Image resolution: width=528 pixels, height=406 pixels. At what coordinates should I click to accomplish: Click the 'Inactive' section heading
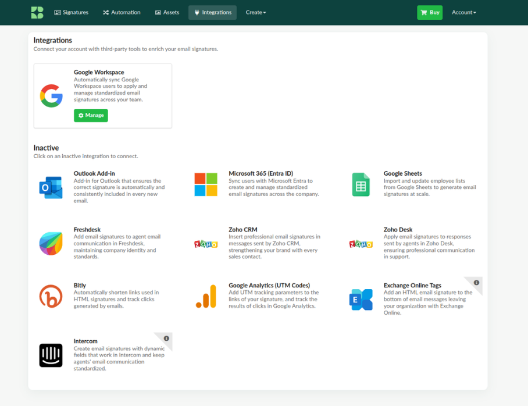pyautogui.click(x=46, y=148)
